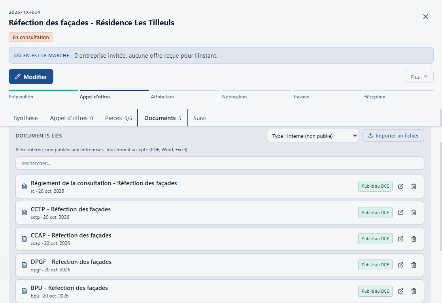This screenshot has width=442, height=303.
Task: Click the Appel d'offres progress step
Action: click(114, 95)
